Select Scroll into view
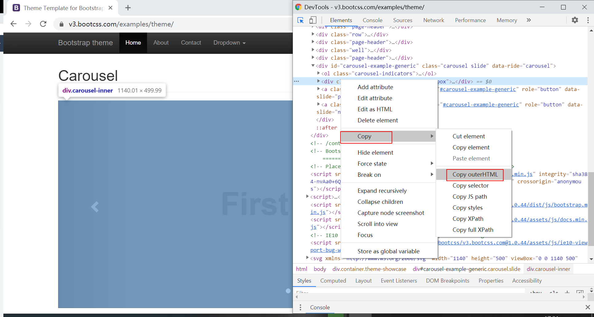The image size is (594, 317). pyautogui.click(x=389, y=224)
